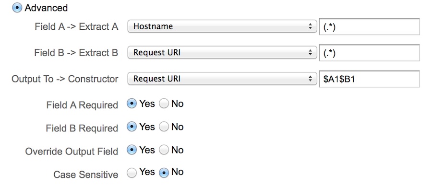
Task: Click the Override Output Field label
Action: 72,152
